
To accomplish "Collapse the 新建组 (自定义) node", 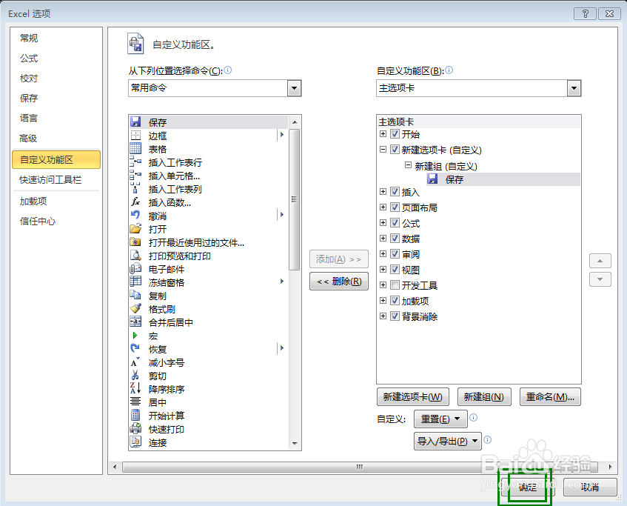I will click(408, 165).
